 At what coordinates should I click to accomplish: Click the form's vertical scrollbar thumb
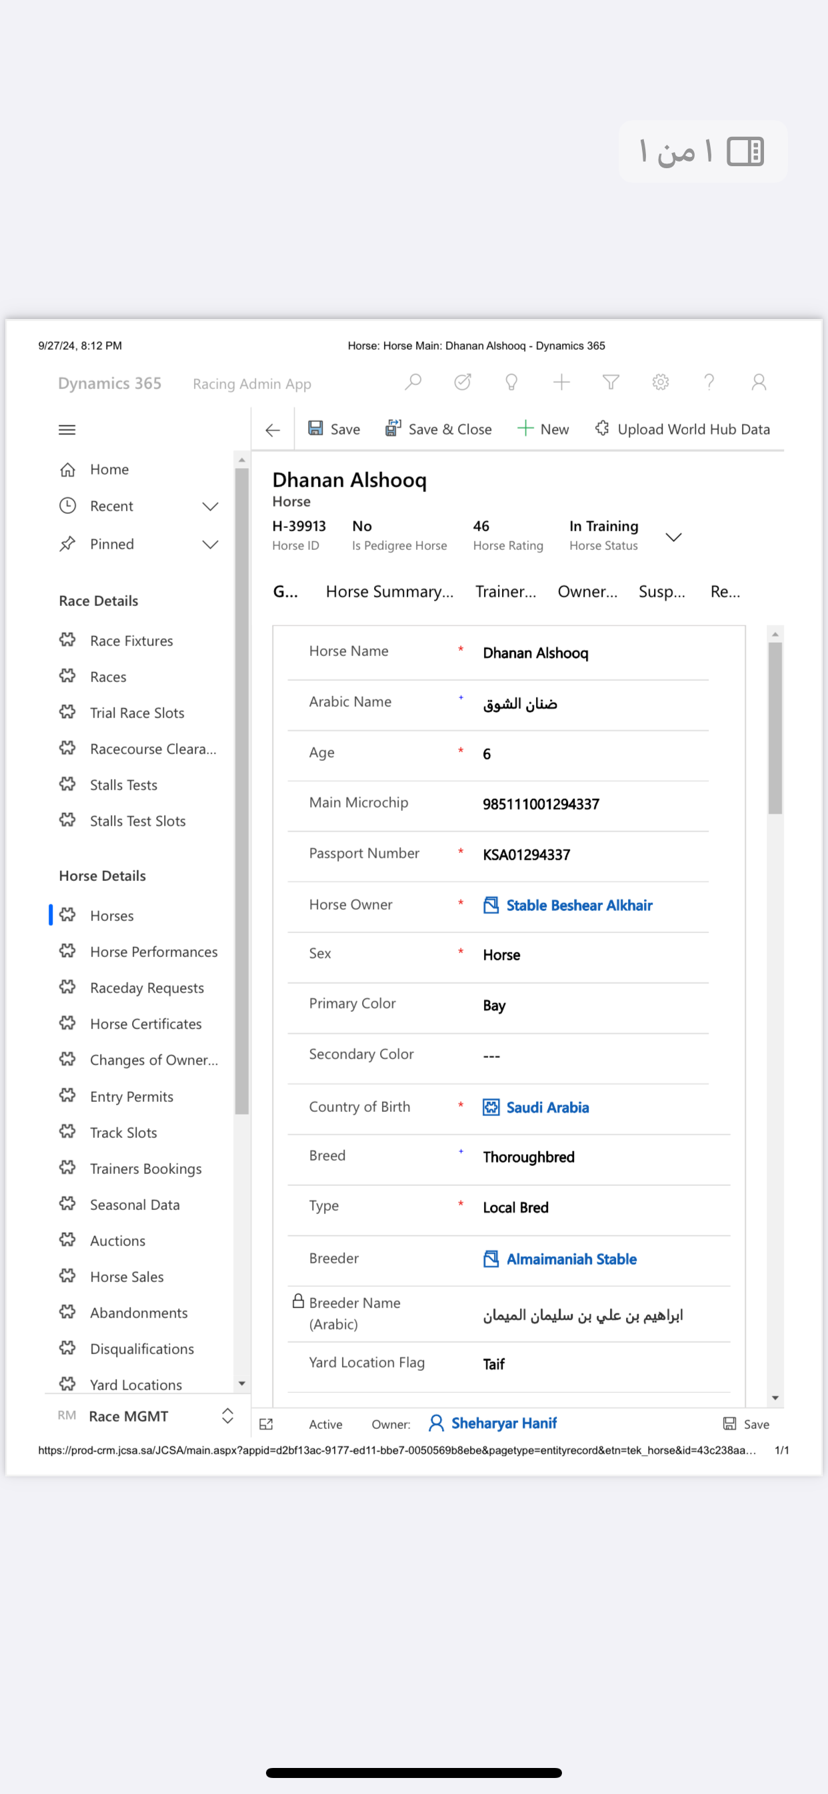tap(775, 727)
